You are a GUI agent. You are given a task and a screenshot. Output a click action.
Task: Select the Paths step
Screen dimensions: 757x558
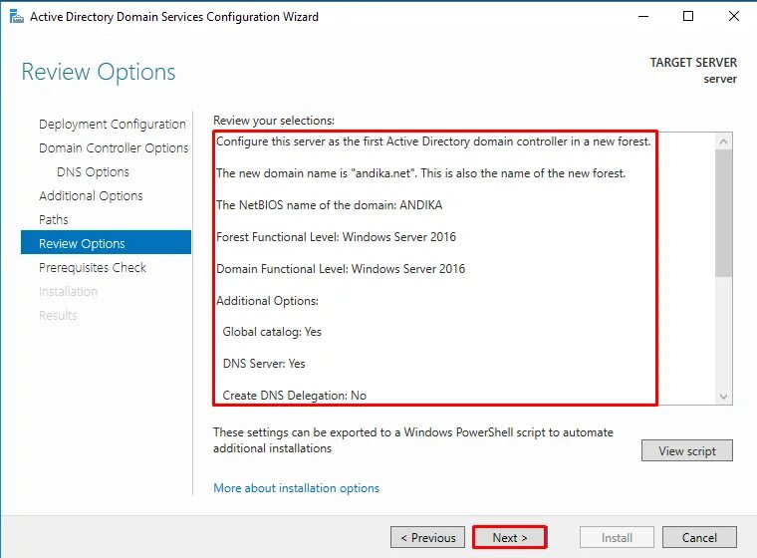(x=54, y=220)
